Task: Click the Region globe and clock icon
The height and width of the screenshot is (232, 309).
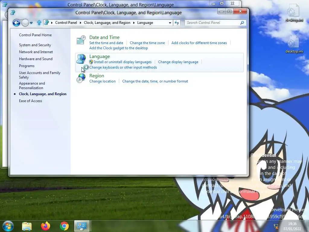Action: (x=81, y=78)
